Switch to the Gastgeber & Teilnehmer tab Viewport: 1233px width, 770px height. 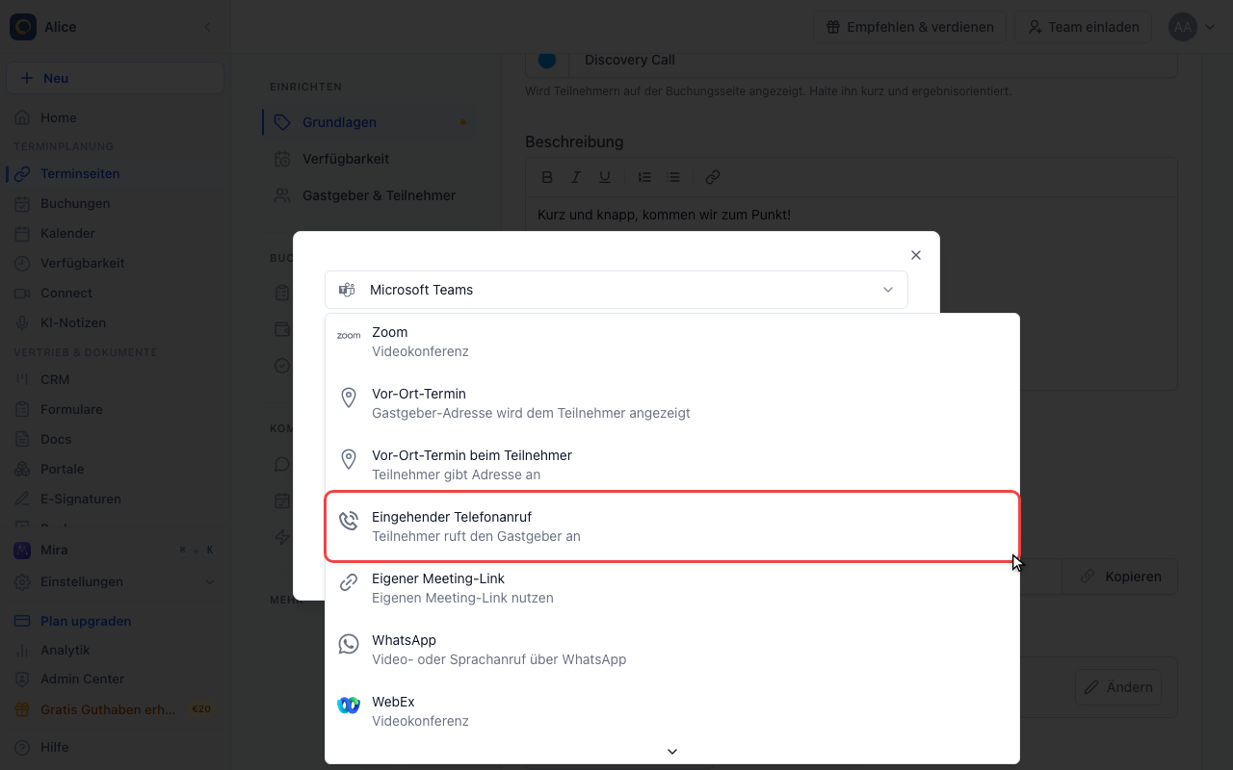pos(370,195)
